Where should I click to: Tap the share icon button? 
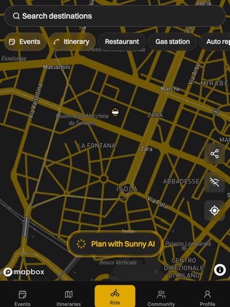[215, 153]
